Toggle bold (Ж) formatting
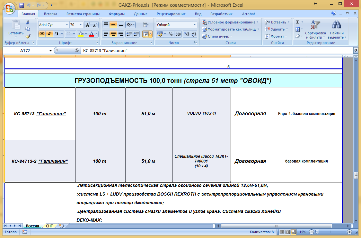The image size is (361, 238). click(42, 34)
